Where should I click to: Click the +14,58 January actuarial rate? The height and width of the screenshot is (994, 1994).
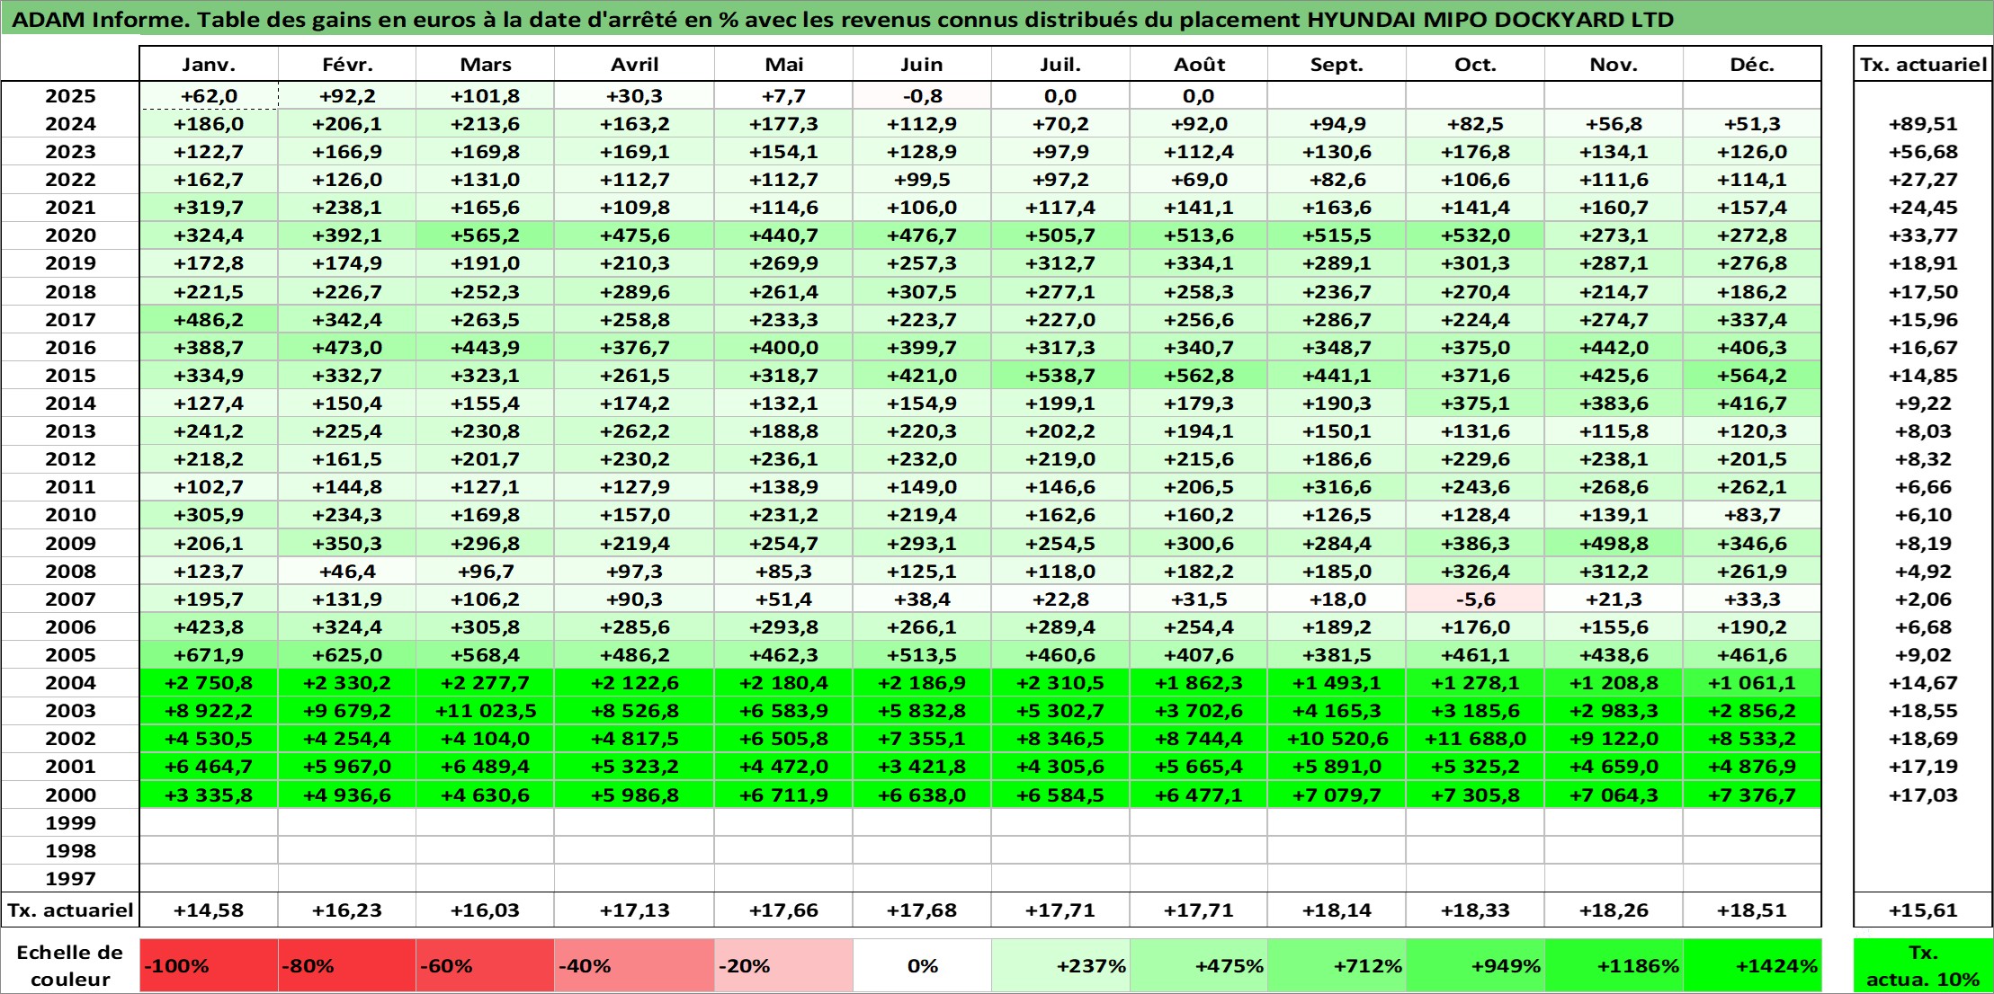click(209, 910)
